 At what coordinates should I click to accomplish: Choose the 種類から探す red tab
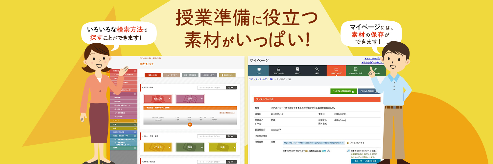153,75
